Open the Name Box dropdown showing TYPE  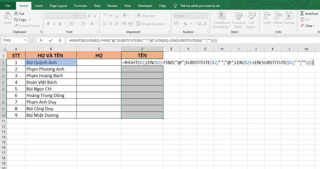[26, 40]
